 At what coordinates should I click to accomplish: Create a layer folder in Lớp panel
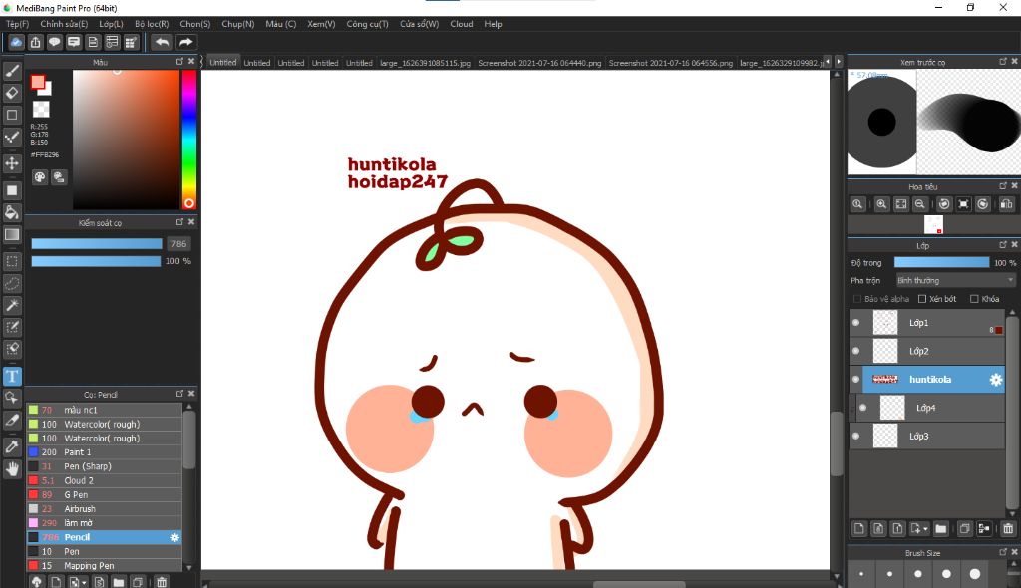(x=941, y=529)
